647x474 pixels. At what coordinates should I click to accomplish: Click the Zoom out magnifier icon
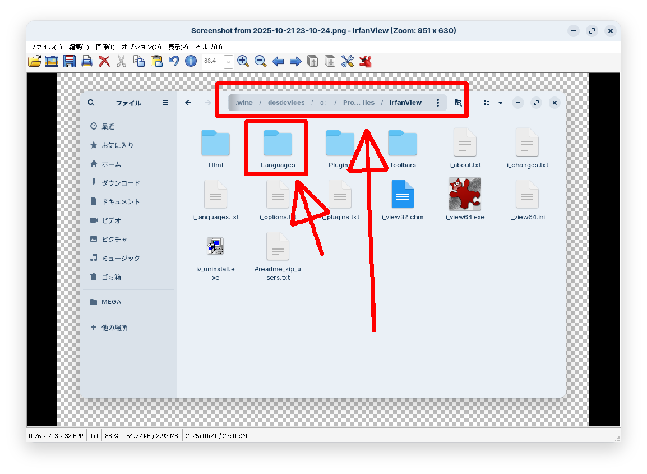[260, 61]
